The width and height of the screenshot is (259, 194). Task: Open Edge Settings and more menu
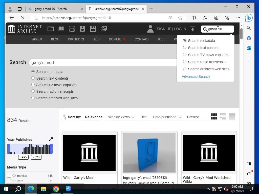[x=238, y=18]
